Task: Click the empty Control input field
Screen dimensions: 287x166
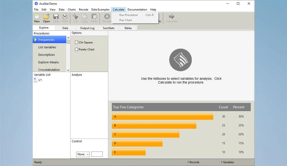Action: tap(97, 154)
